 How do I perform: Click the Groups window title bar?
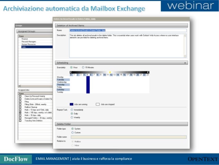click(34, 25)
